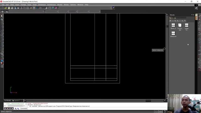Open the Help menu
The height and width of the screenshot is (113, 201).
pyautogui.click(x=87, y=5)
